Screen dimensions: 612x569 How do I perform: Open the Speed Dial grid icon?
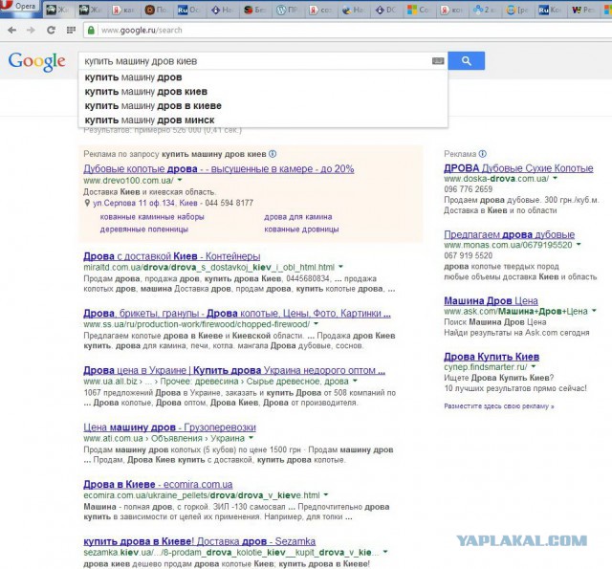click(71, 30)
